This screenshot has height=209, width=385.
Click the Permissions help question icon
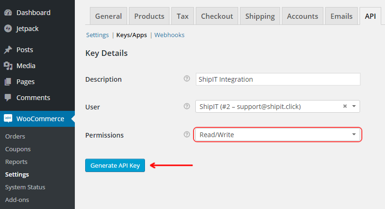(187, 134)
